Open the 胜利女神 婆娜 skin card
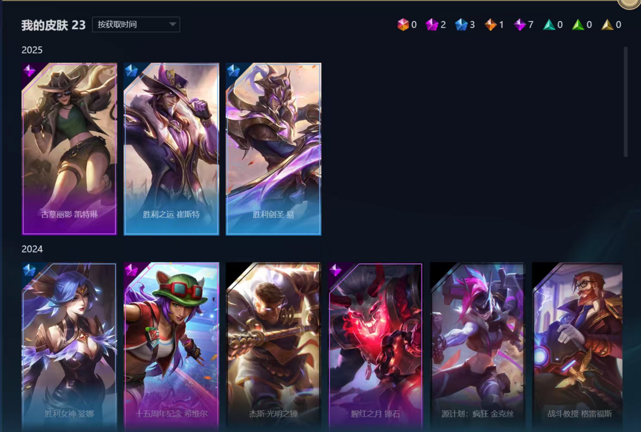641x432 pixels. 69,347
